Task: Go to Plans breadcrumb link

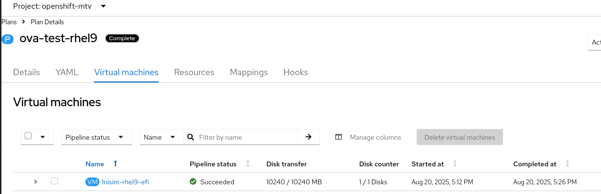Action: tap(9, 22)
